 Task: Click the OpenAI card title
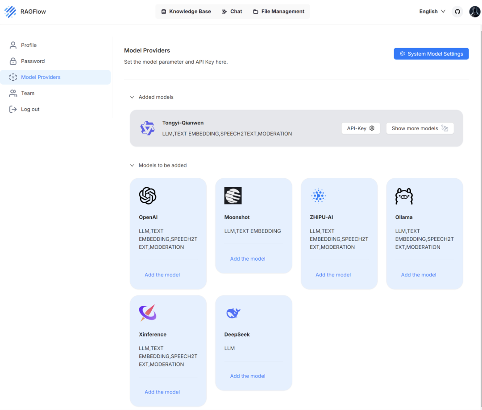coord(148,217)
